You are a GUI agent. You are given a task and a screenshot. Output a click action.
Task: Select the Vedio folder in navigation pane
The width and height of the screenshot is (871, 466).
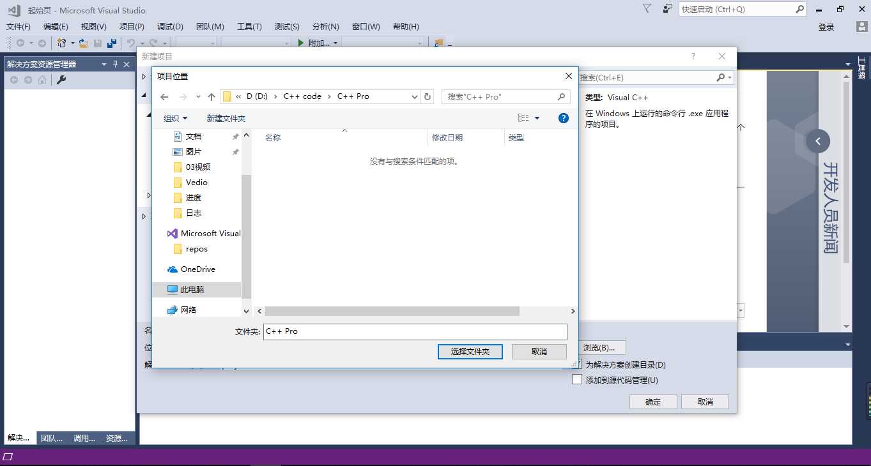pyautogui.click(x=197, y=182)
